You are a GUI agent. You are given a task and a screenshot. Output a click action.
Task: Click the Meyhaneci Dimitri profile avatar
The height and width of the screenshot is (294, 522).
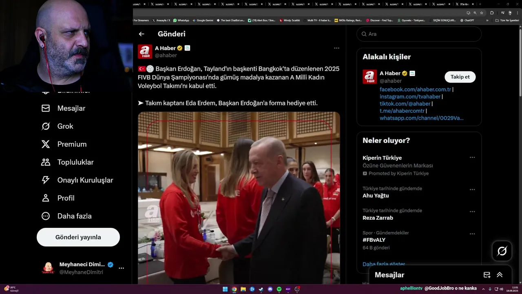(x=49, y=268)
